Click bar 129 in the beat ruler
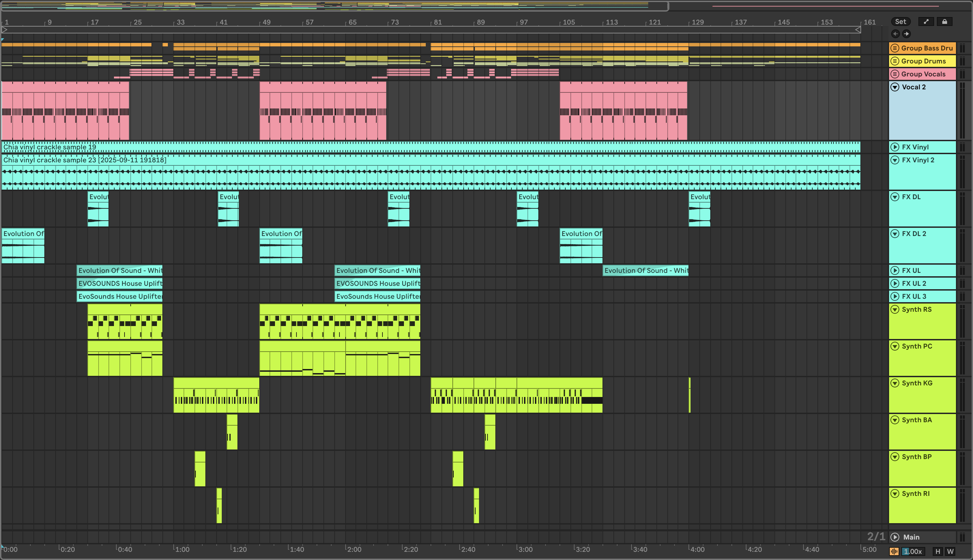Image resolution: width=973 pixels, height=560 pixels. pos(698,22)
